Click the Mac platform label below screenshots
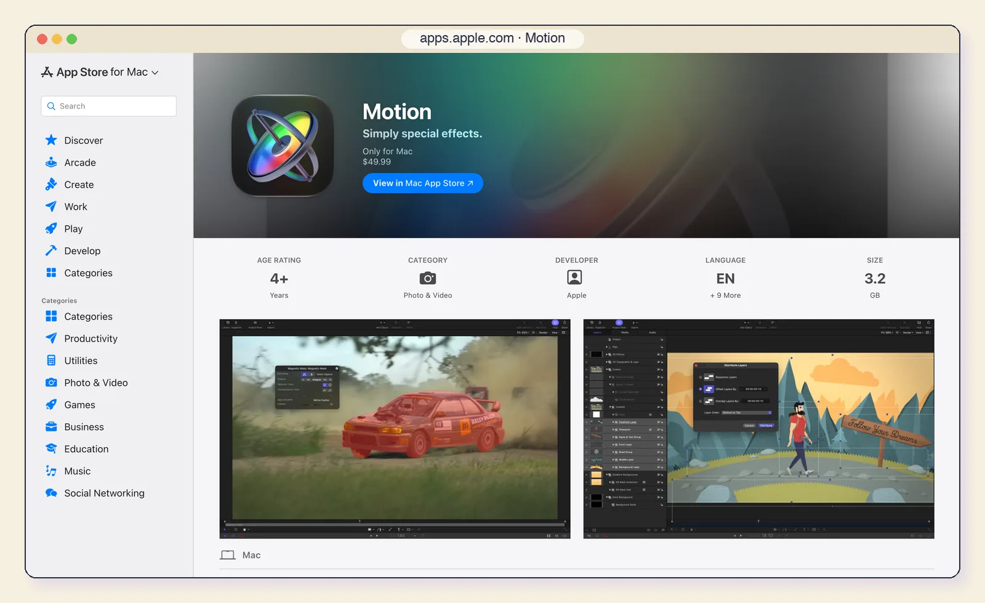985x603 pixels. click(251, 555)
